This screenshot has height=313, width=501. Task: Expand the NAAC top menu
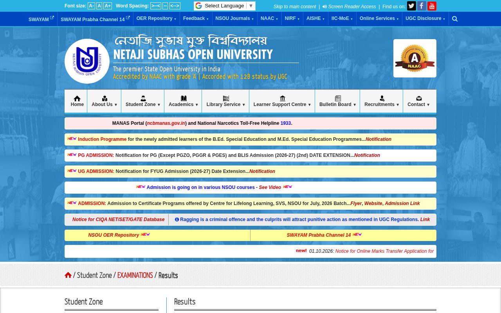(x=269, y=18)
